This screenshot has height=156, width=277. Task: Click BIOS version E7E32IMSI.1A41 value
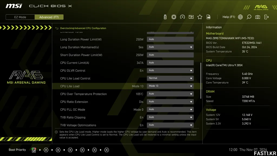tap(252, 43)
